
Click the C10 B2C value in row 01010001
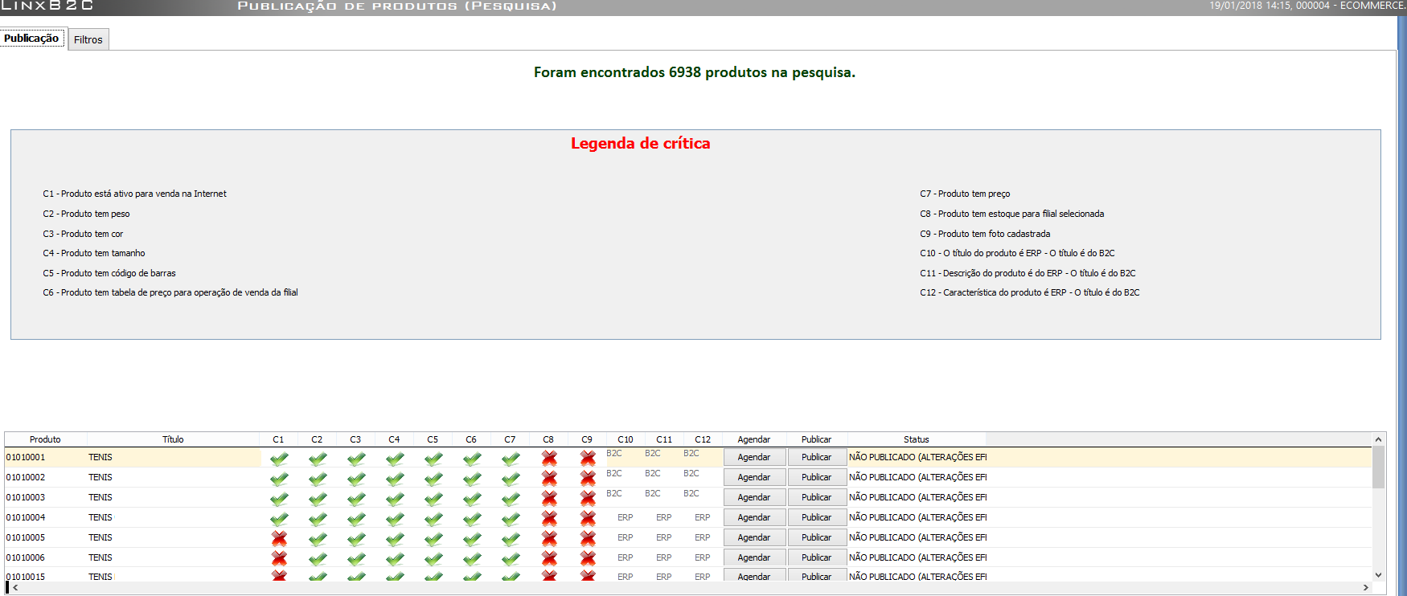point(614,453)
